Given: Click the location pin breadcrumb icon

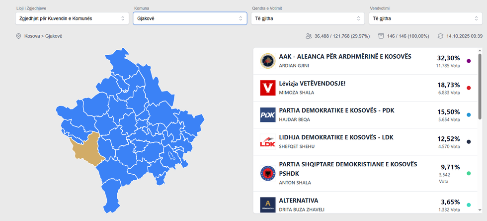Looking at the screenshot, I should [x=19, y=36].
